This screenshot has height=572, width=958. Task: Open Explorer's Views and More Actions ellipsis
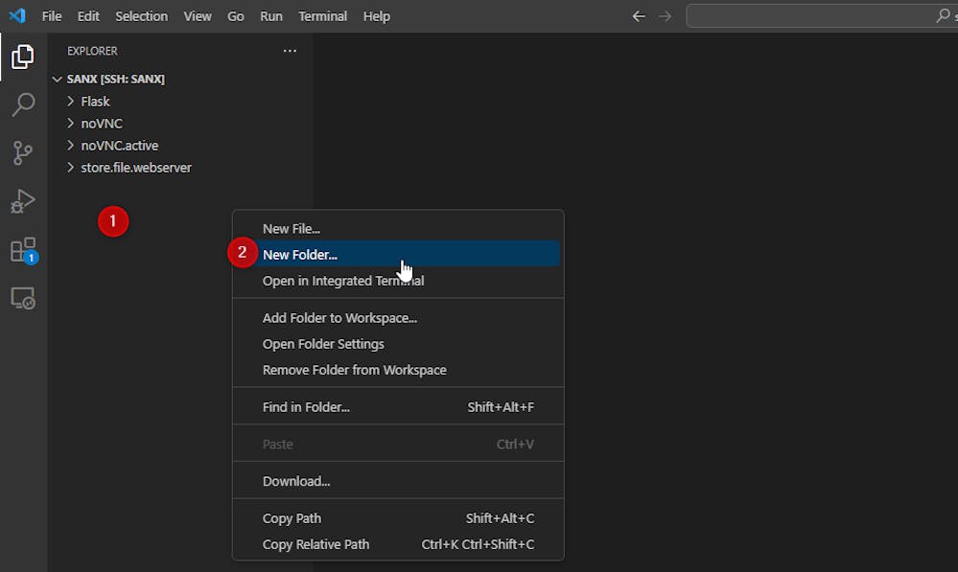click(x=290, y=51)
